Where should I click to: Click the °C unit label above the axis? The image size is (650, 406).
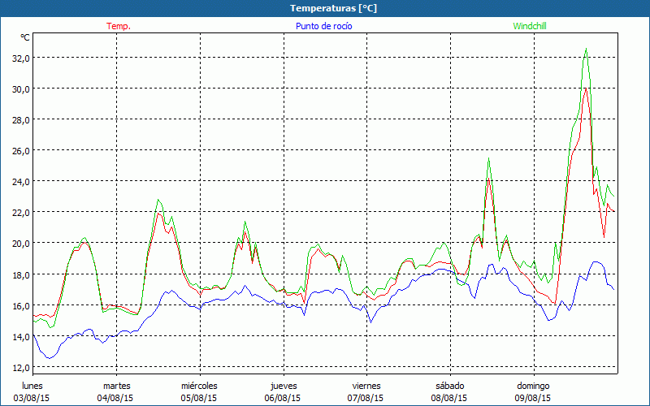coord(24,37)
